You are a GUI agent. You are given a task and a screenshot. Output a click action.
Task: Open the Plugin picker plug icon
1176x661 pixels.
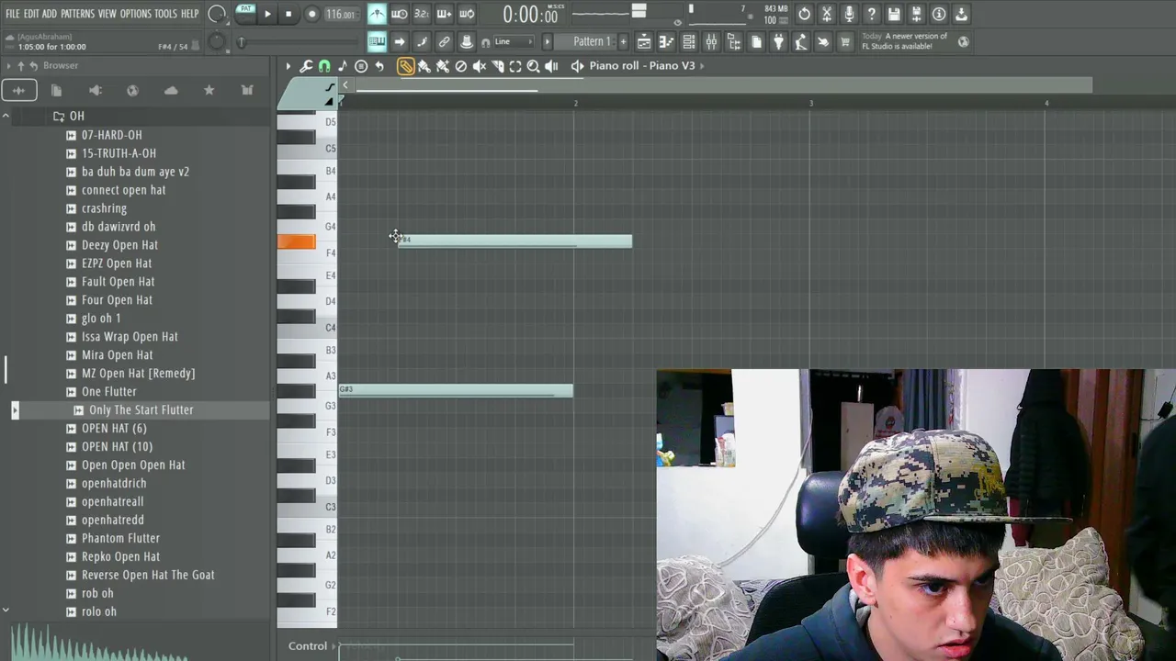click(778, 41)
